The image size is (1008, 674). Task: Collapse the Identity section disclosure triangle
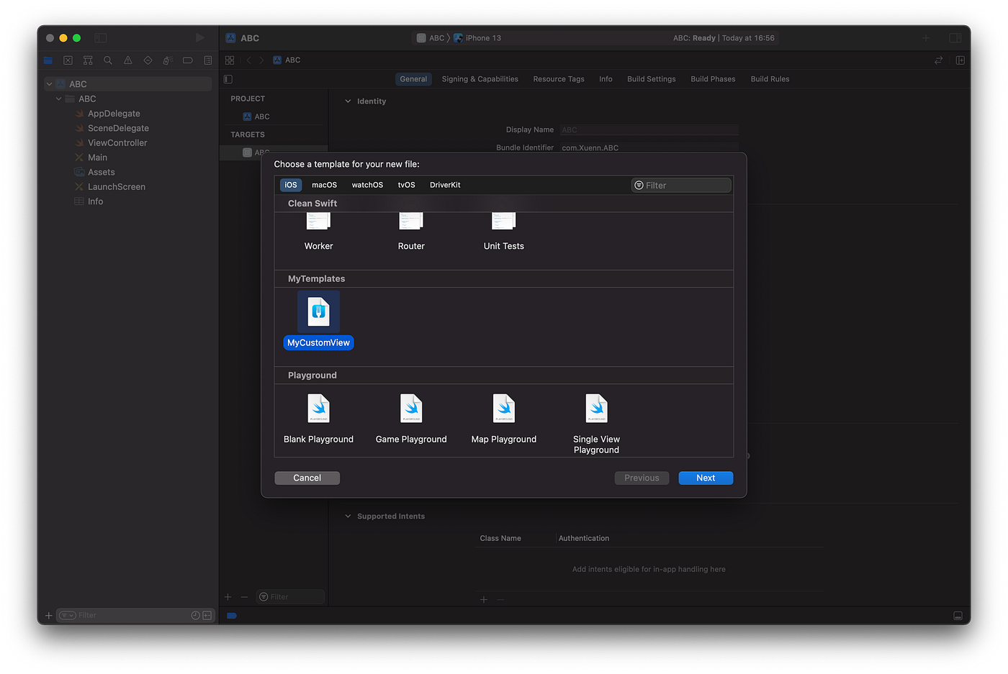pyautogui.click(x=348, y=101)
